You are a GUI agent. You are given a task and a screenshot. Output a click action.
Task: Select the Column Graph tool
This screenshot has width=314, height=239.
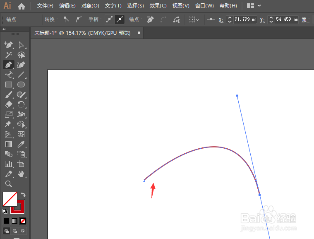click(x=8, y=164)
